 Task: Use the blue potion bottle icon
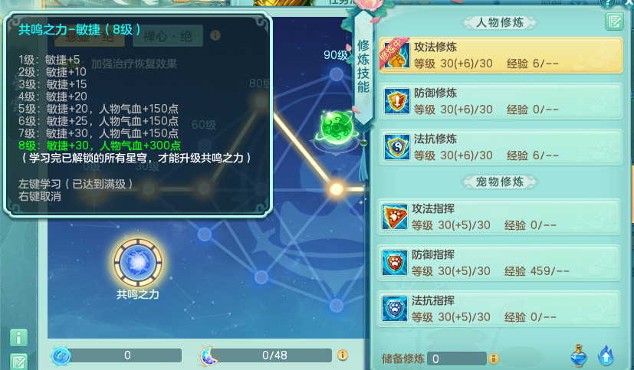coord(579,356)
